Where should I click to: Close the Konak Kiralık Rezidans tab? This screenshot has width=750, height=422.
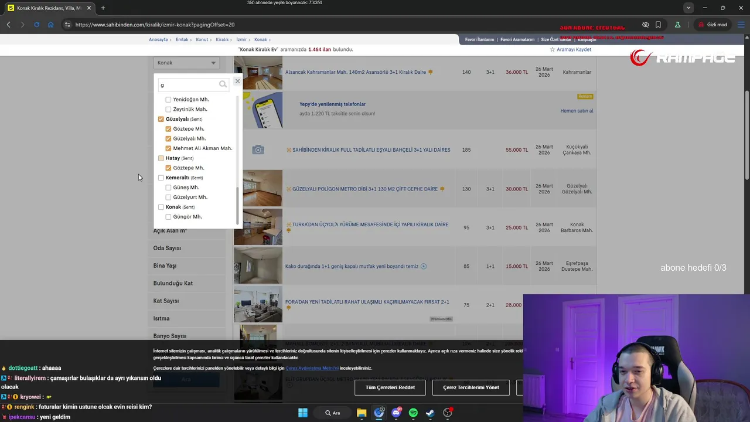[x=90, y=8]
